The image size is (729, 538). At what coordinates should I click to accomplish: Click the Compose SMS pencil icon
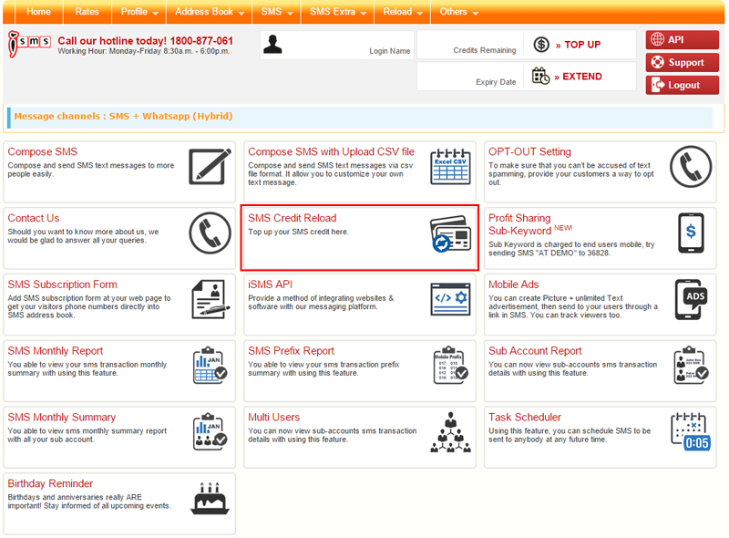(x=210, y=167)
